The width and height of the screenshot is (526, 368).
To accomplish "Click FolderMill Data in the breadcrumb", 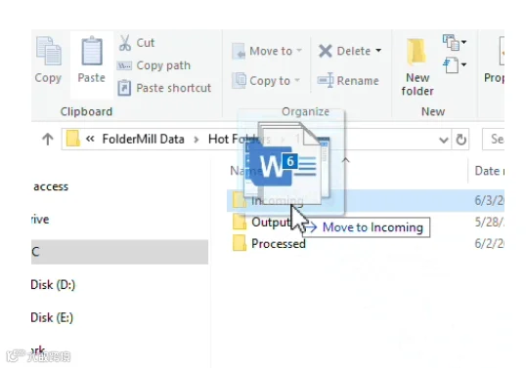I will click(144, 139).
